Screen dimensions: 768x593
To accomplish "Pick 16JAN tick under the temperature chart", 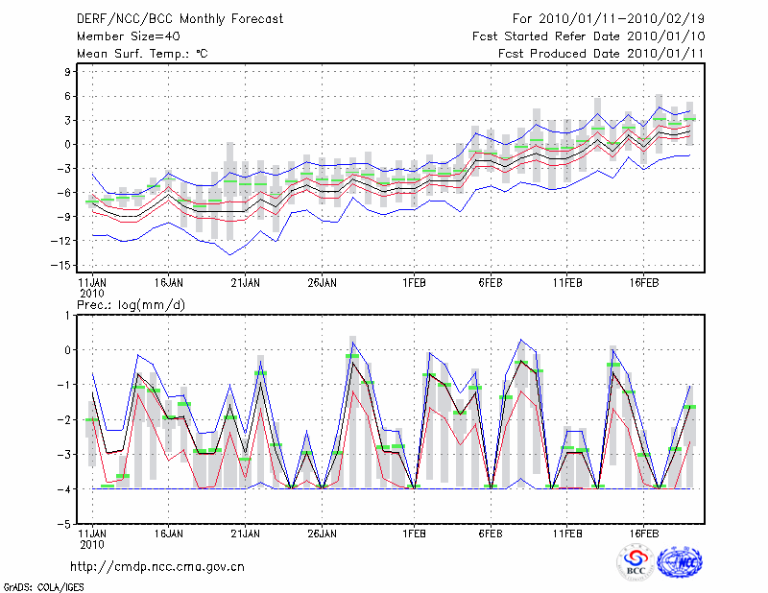I will pyautogui.click(x=168, y=283).
